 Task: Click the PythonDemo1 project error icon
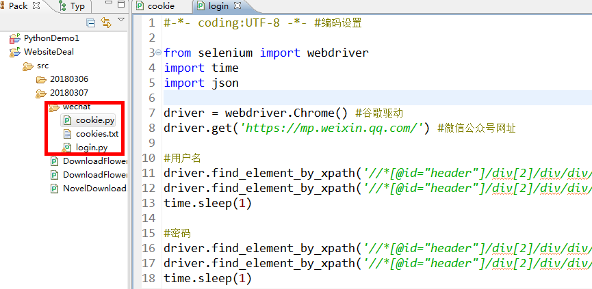click(15, 38)
